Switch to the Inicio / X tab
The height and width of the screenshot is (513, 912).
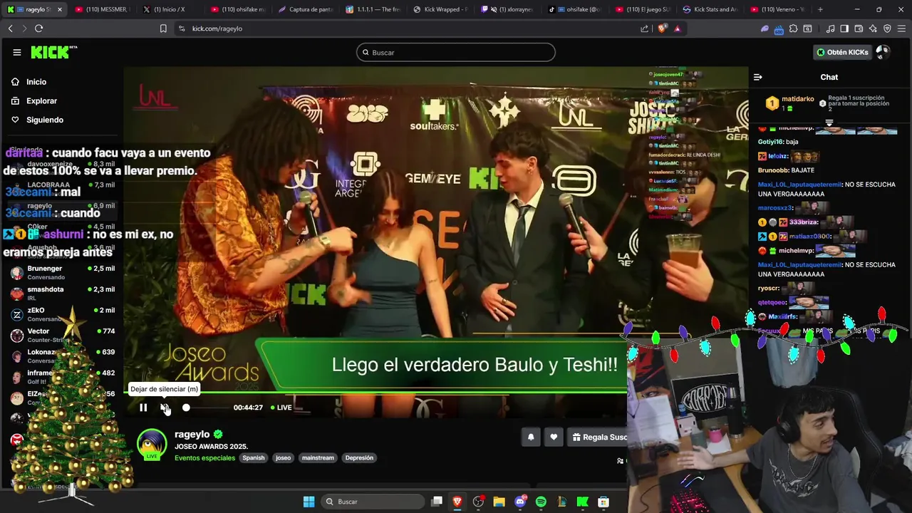tap(169, 9)
